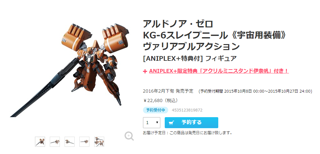
Task: Select the first product thumbnail
Action: 40,142
